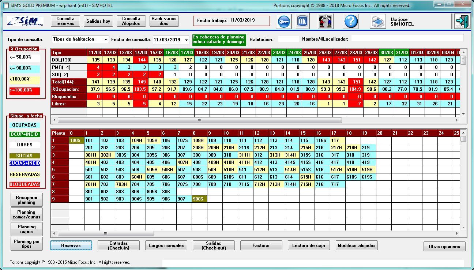The width and height of the screenshot is (474, 270).
Task: Click the <= 50,00% occupancy legend swatch
Action: 25,57
